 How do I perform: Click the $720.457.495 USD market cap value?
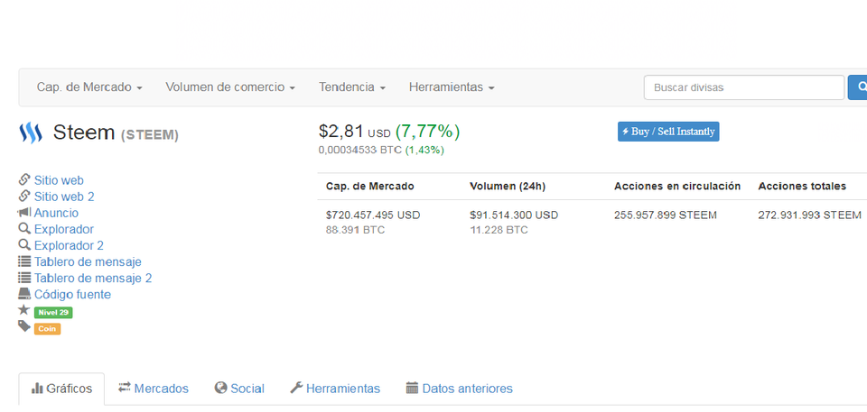coord(373,215)
